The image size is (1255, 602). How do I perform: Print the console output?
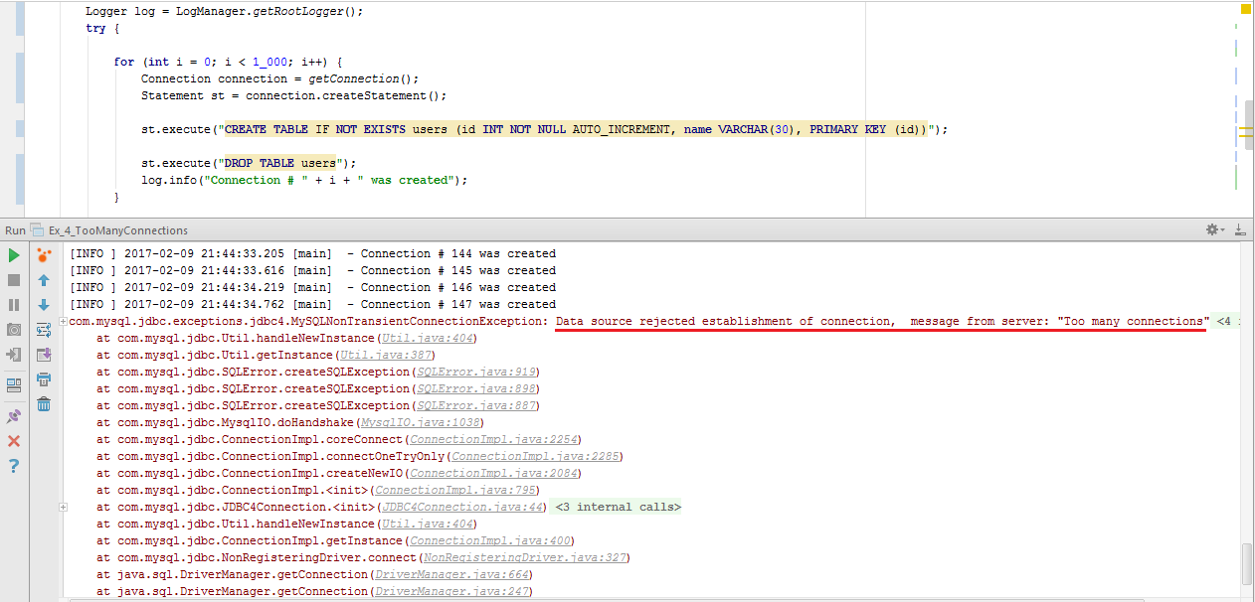44,379
